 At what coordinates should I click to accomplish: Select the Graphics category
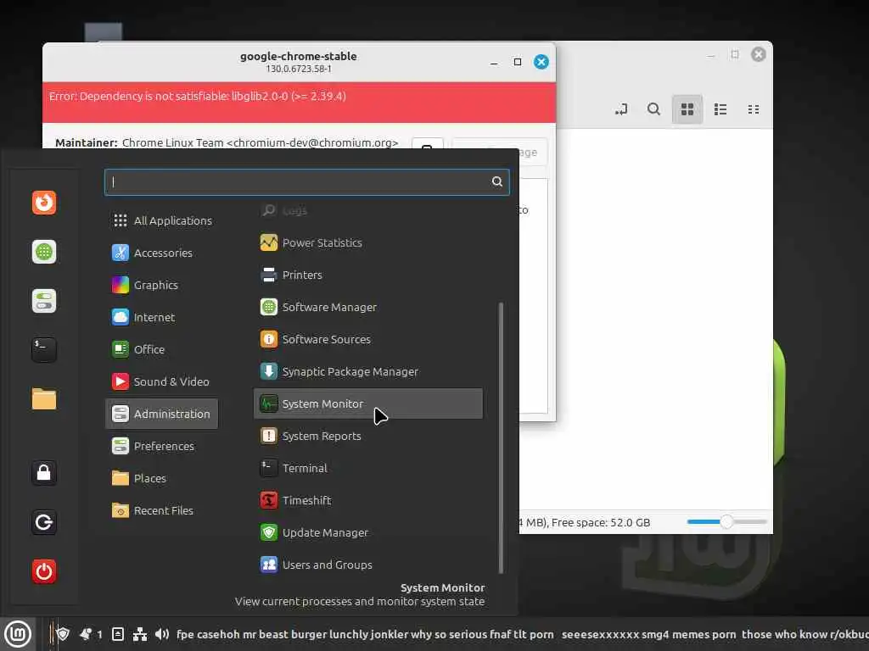point(162,285)
